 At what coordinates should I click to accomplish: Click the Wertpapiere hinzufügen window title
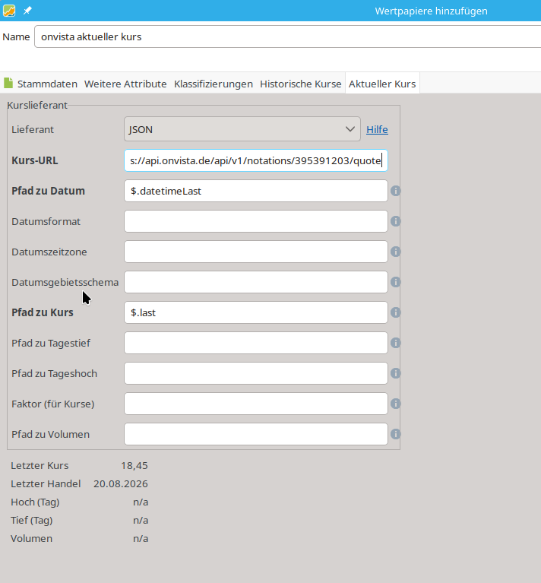pos(431,11)
